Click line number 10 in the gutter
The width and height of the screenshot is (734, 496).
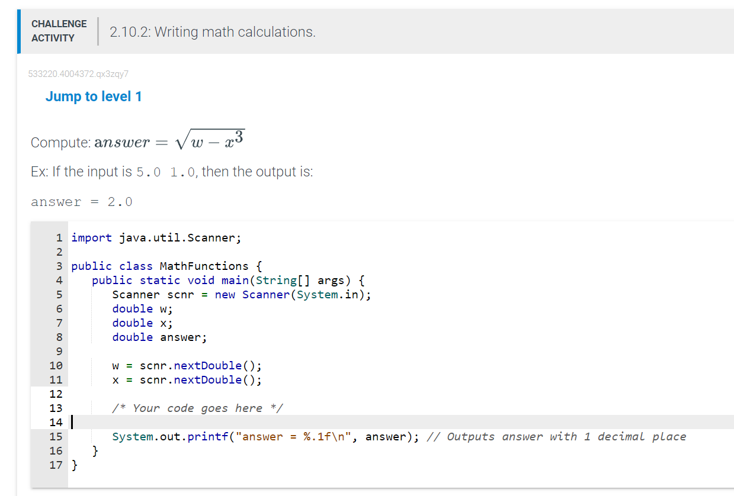coord(56,365)
